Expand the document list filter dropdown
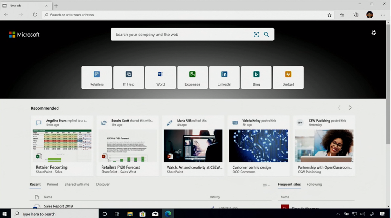The width and height of the screenshot is (391, 218). [266, 185]
